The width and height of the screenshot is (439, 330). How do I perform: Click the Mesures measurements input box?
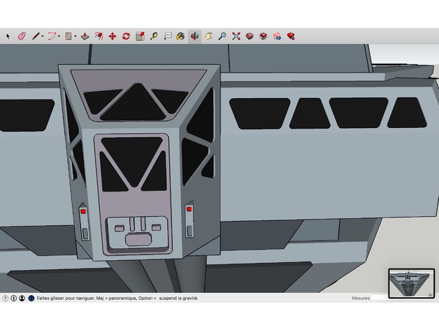pos(380,298)
